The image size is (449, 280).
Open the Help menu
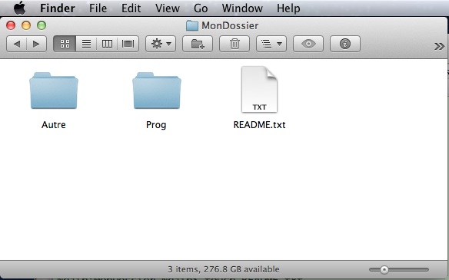pos(288,8)
